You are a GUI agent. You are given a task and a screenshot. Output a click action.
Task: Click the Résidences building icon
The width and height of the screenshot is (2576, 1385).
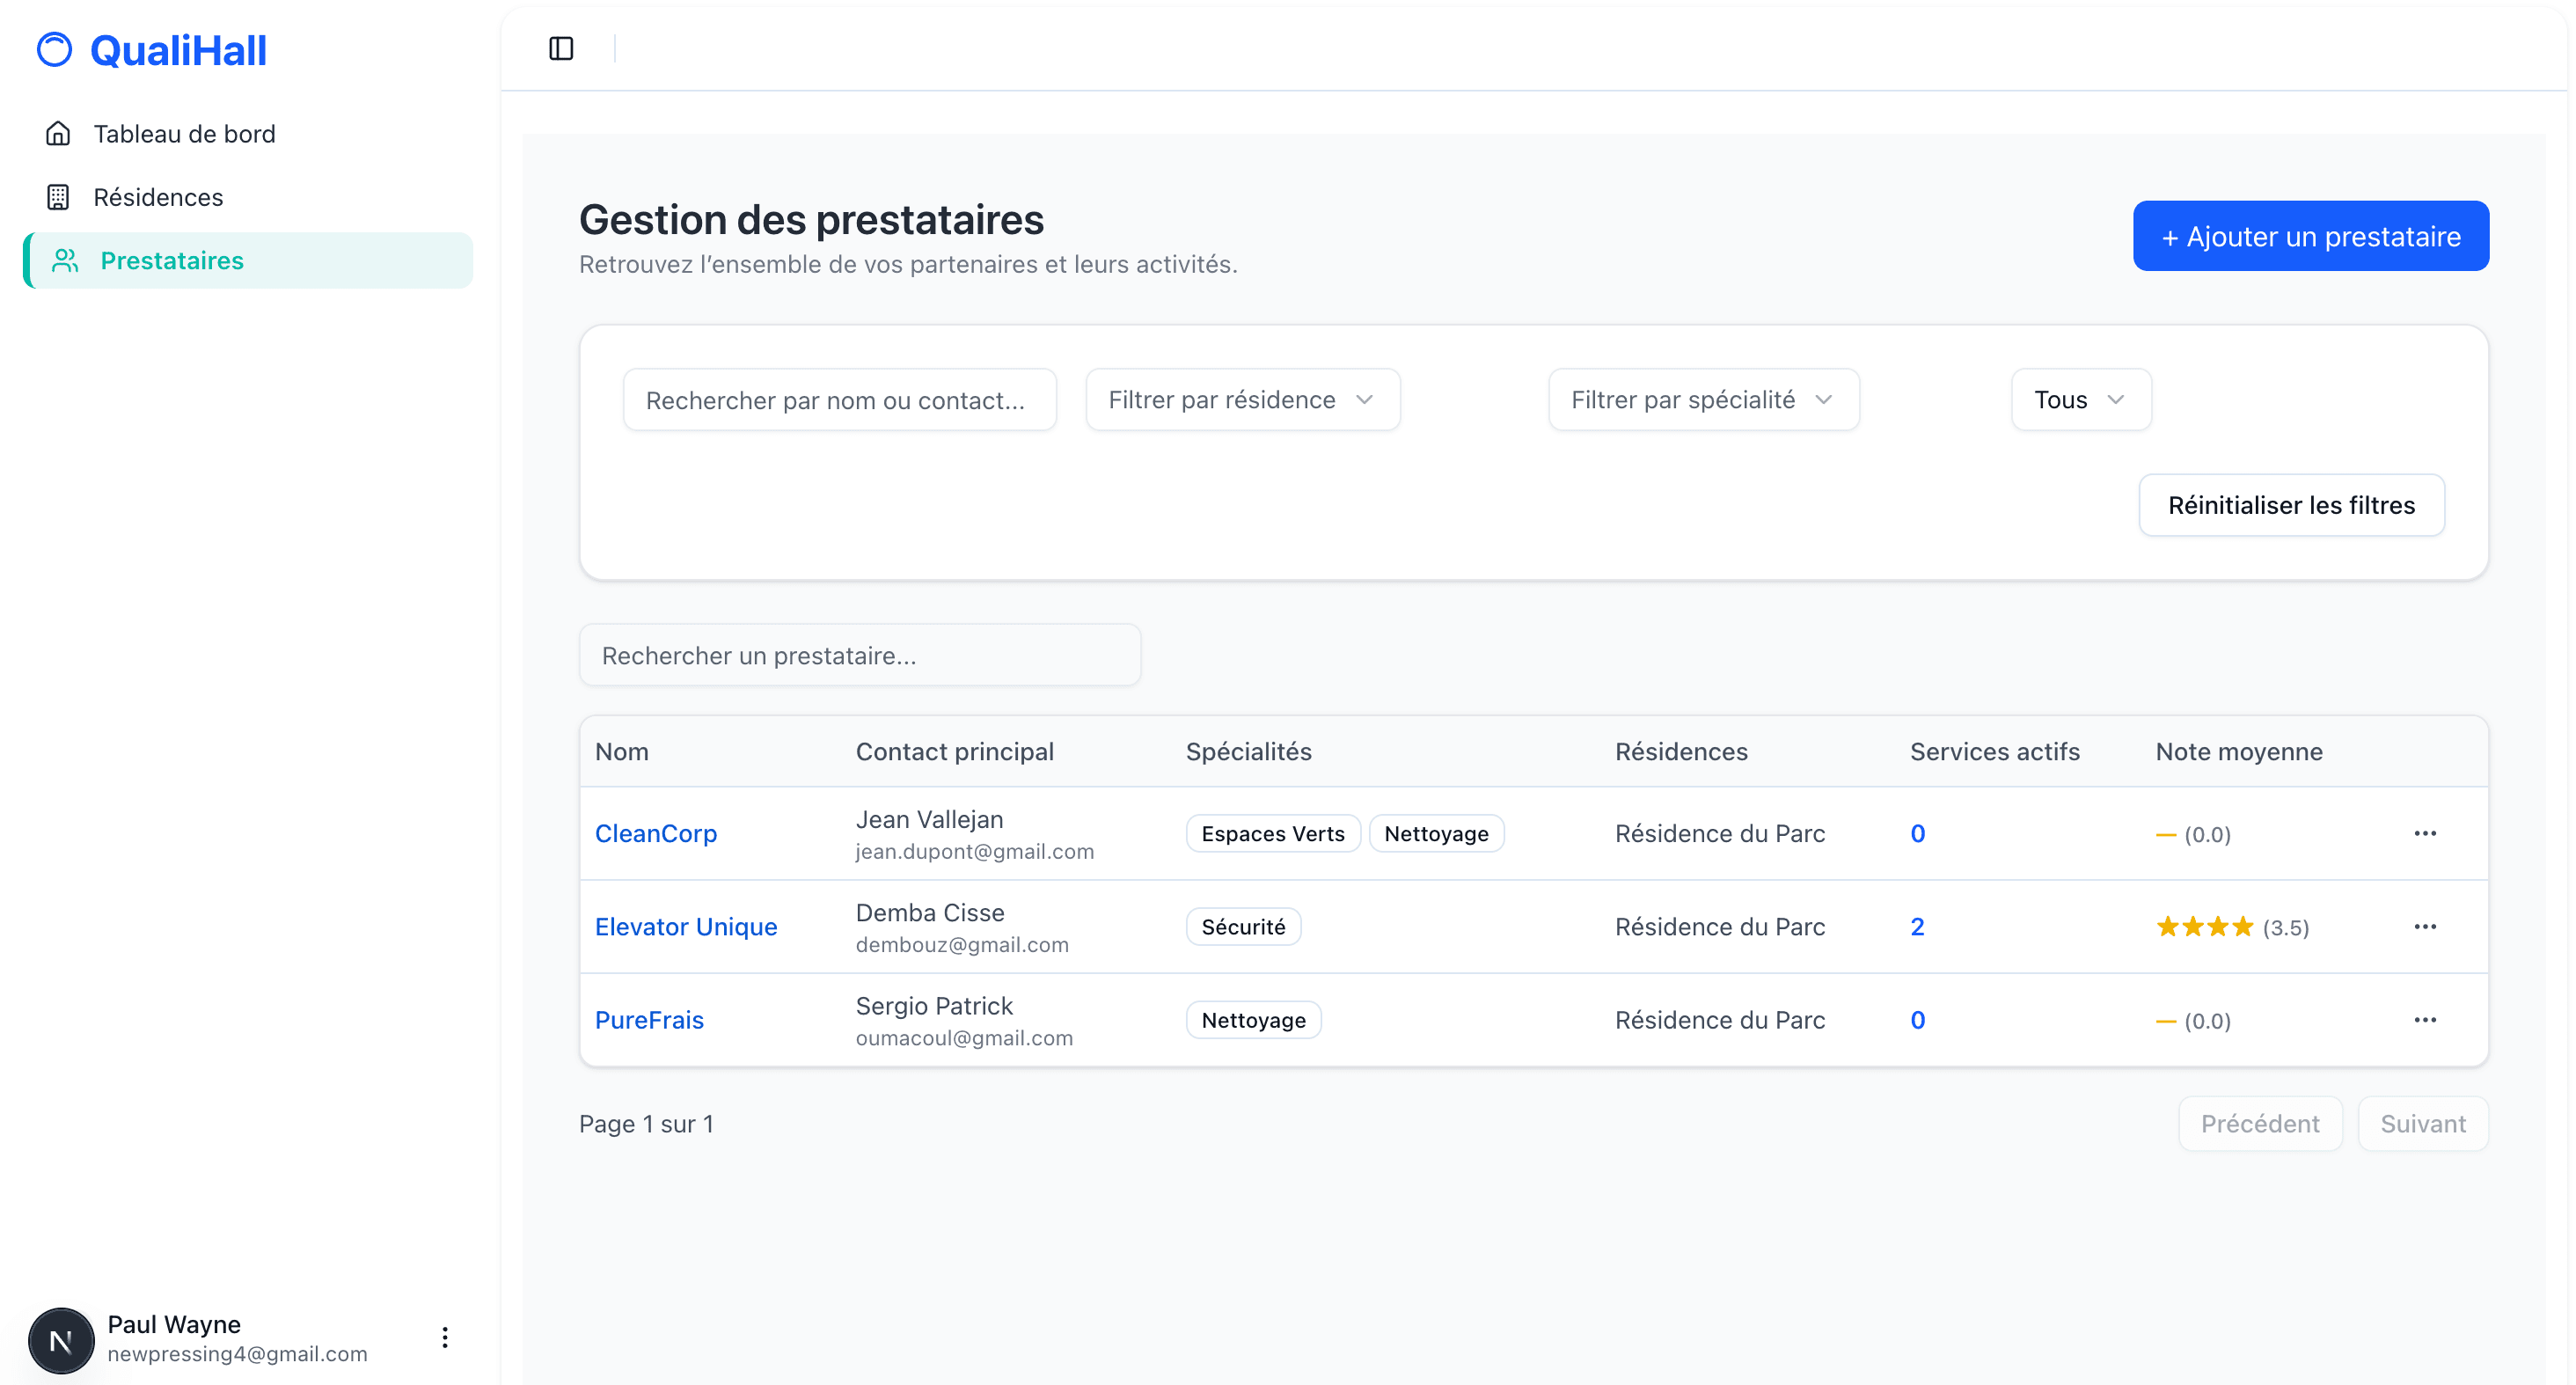pyautogui.click(x=59, y=196)
